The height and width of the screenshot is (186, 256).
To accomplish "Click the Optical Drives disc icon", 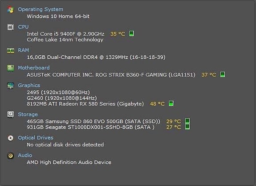I will click(11, 138).
